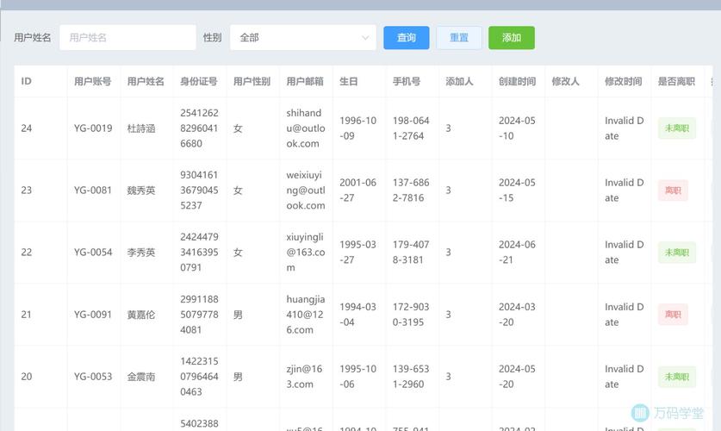Click the email xiuyingli@163.com
The image size is (721, 431).
(x=306, y=253)
